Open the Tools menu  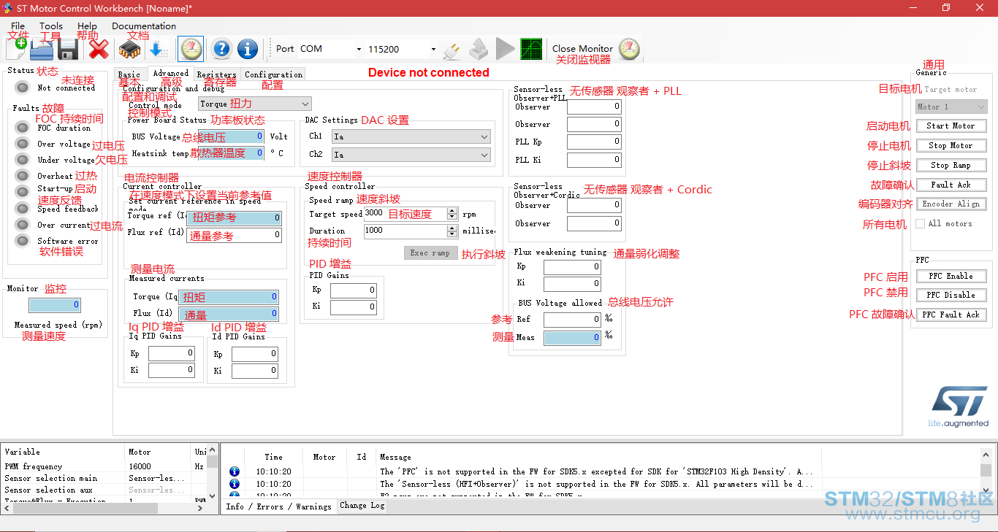(51, 26)
